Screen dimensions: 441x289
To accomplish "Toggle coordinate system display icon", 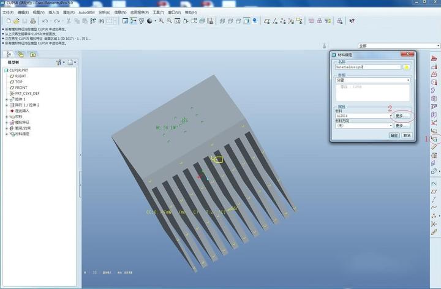I will pos(292,21).
